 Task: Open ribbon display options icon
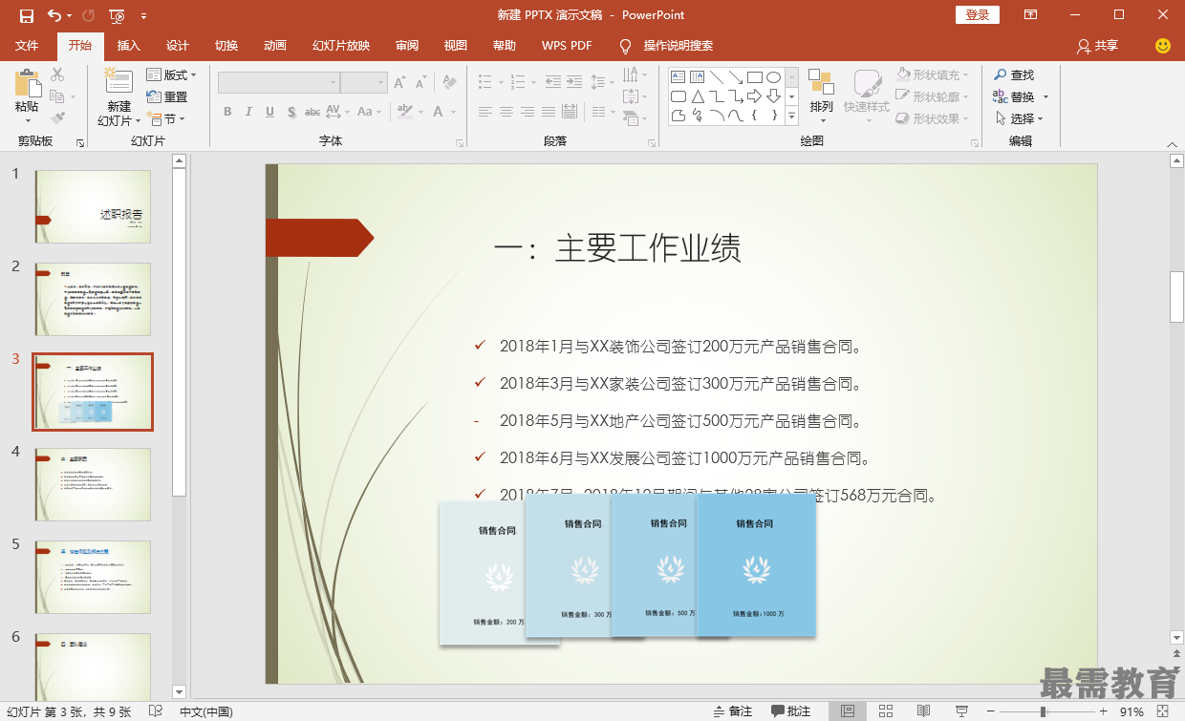point(1031,14)
